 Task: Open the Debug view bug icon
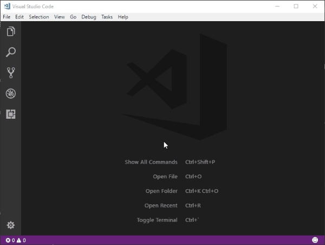click(x=11, y=94)
